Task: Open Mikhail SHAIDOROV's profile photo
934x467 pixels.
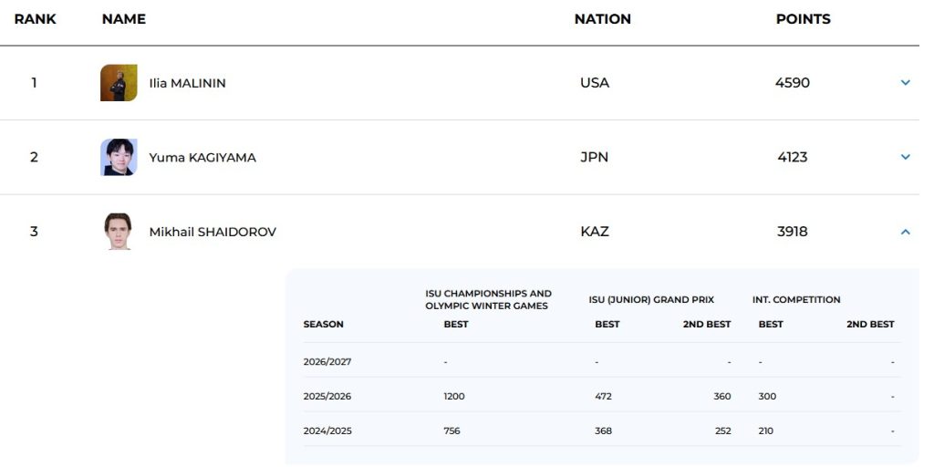Action: pos(119,232)
